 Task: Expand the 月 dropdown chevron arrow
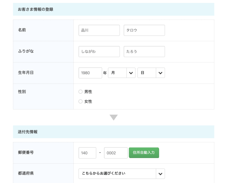(131, 73)
